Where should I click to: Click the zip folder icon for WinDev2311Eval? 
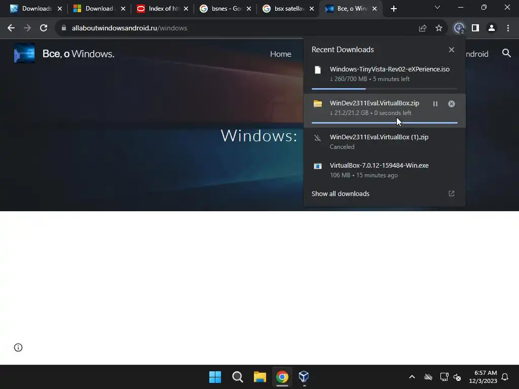[x=318, y=104]
